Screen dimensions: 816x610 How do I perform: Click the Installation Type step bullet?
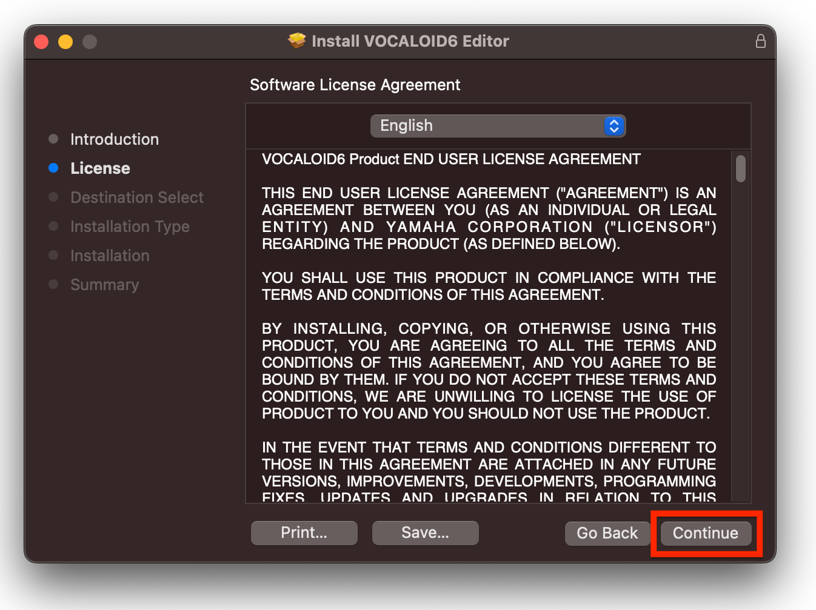click(53, 226)
